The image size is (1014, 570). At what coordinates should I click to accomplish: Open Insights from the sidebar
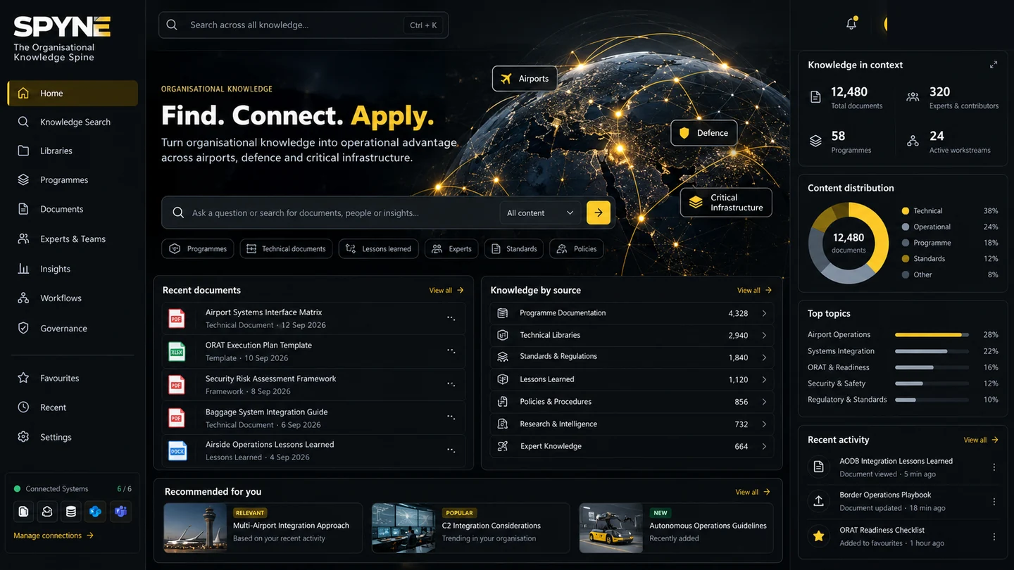tap(73, 269)
